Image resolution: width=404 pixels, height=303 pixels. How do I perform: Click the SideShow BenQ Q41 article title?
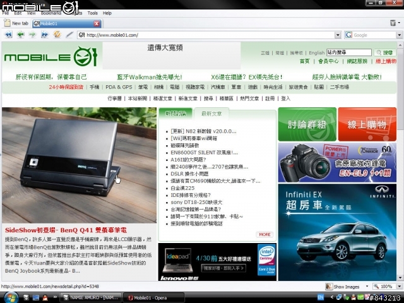(66, 230)
